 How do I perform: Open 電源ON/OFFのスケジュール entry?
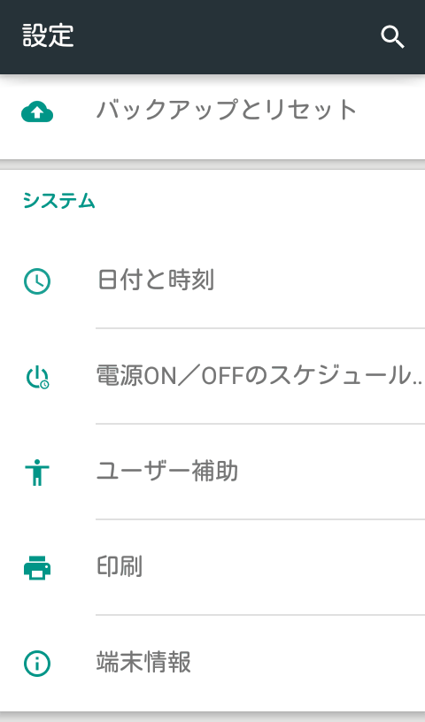point(212,376)
